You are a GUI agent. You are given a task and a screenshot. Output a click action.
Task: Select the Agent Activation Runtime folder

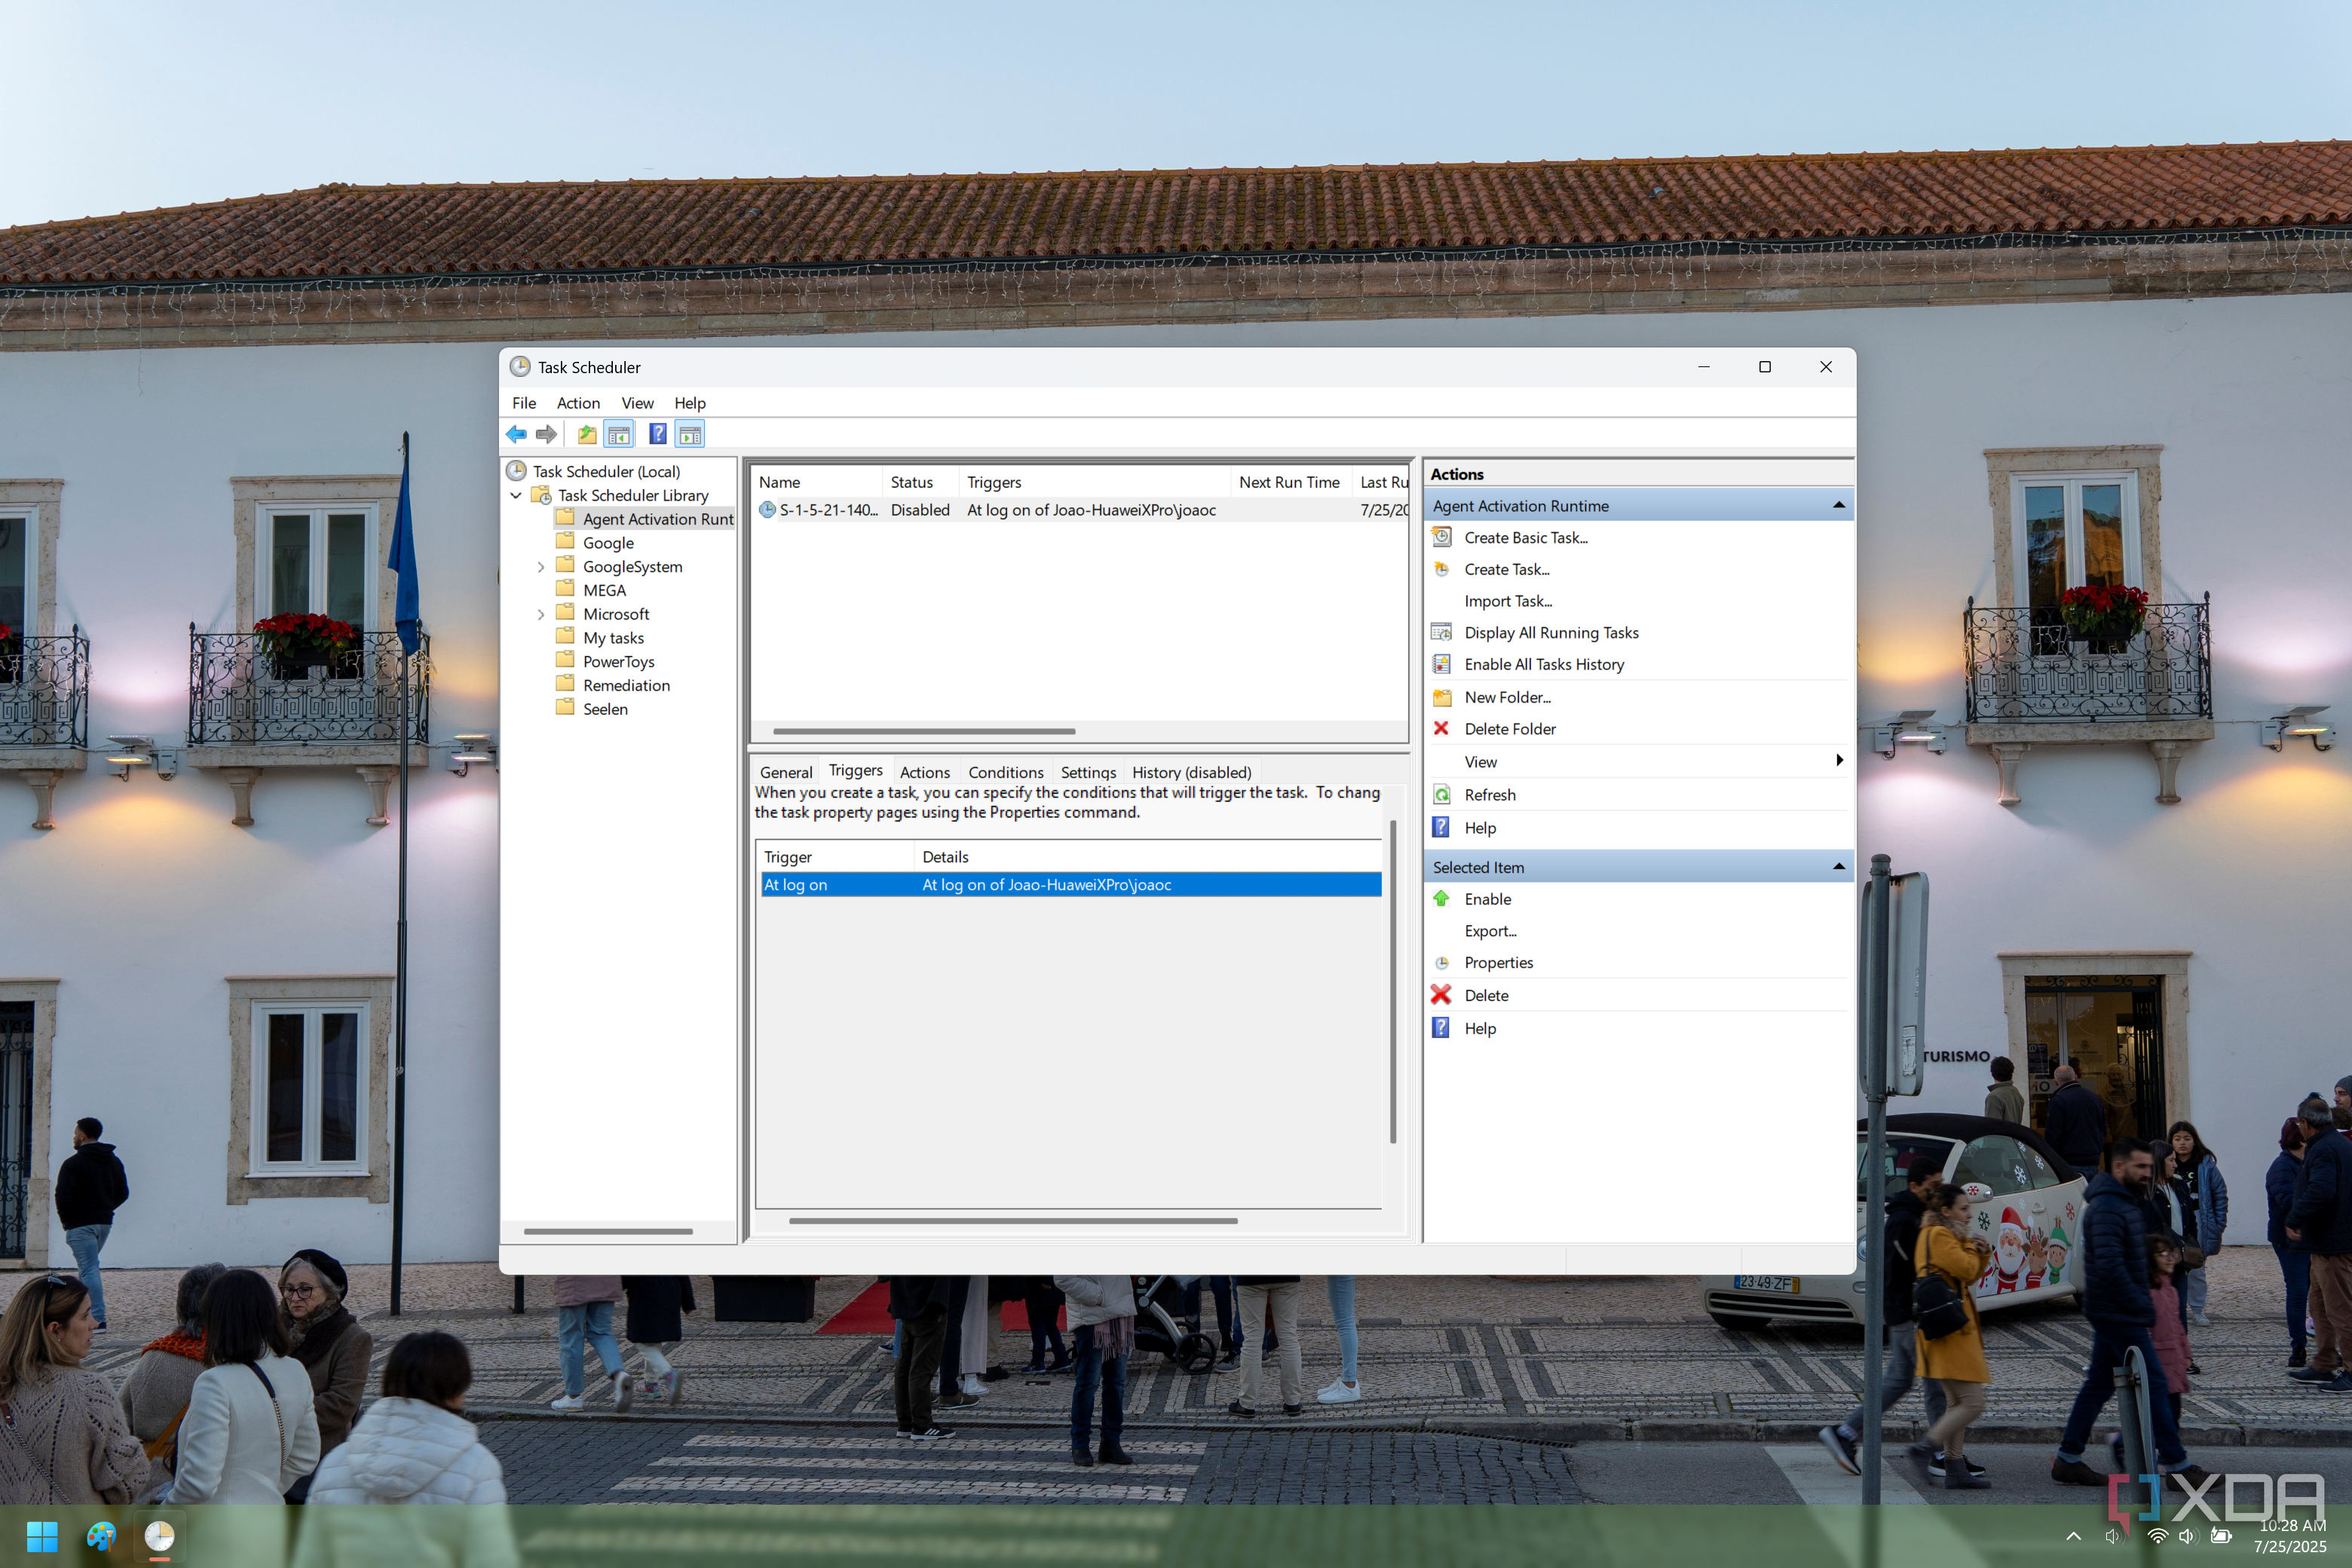645,519
